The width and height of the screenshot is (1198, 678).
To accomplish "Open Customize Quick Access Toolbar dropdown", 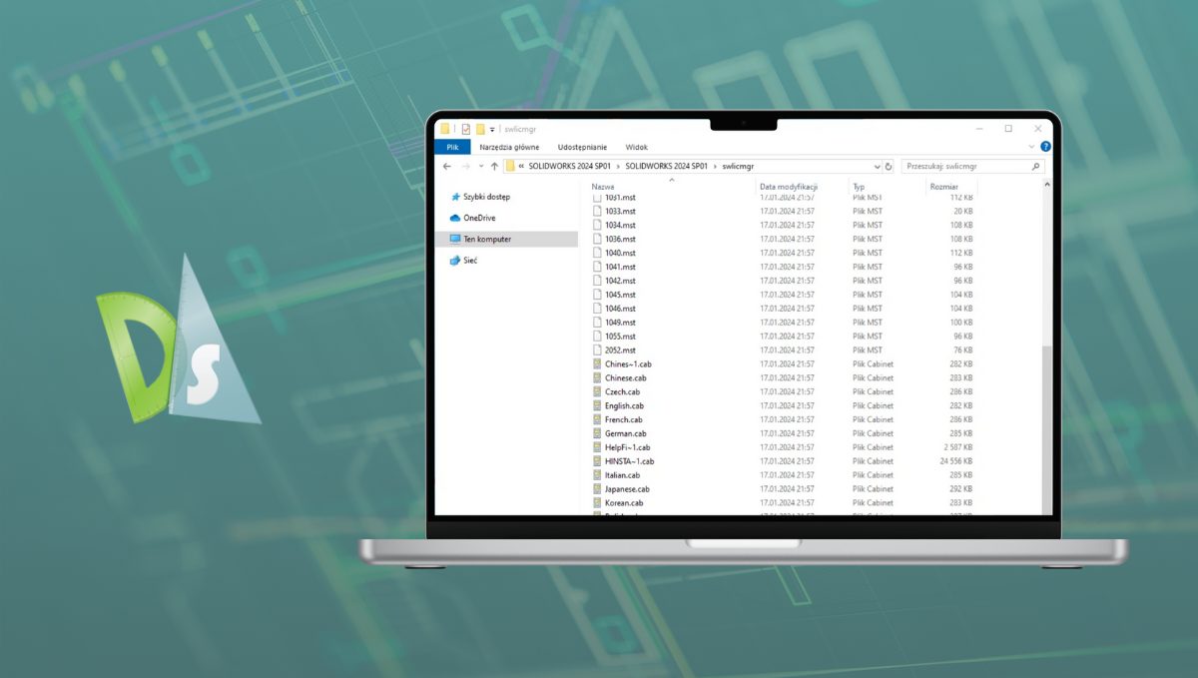I will [x=492, y=129].
